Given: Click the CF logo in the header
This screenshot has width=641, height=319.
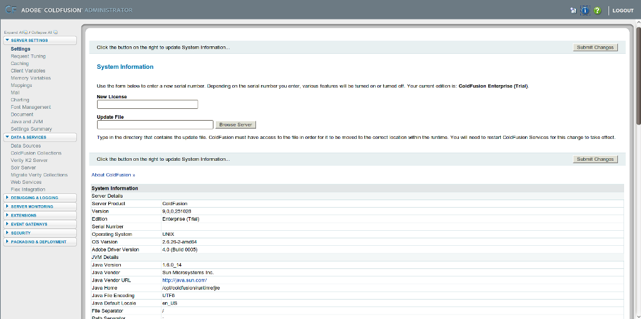Looking at the screenshot, I should pyautogui.click(x=11, y=10).
